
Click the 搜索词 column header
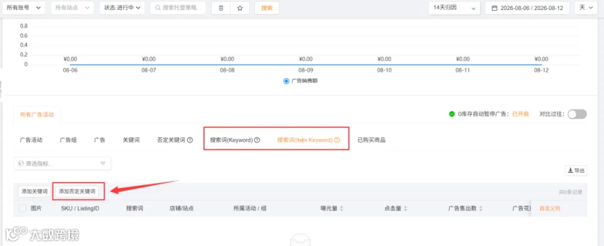[x=135, y=208]
